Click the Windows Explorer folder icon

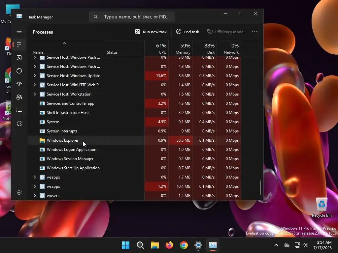point(42,140)
